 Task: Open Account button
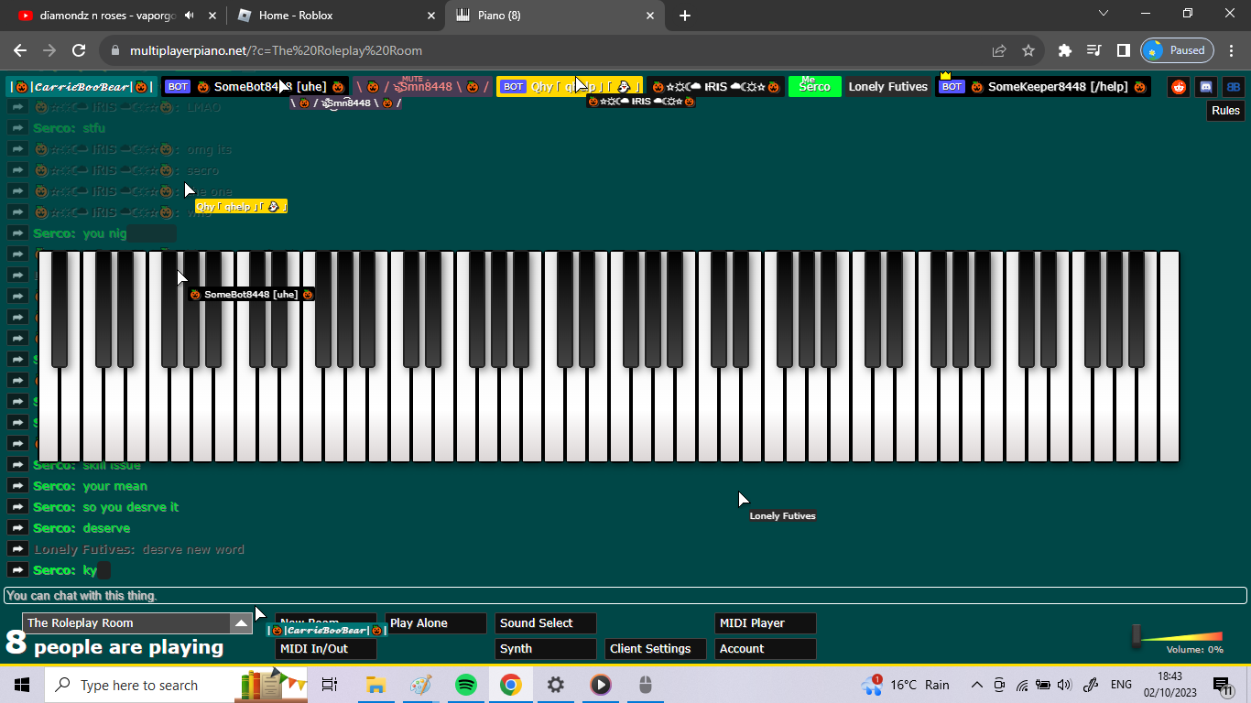(x=766, y=649)
